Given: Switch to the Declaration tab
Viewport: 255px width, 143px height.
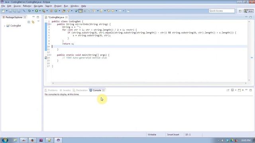Looking at the screenshot, I should 80,90.
